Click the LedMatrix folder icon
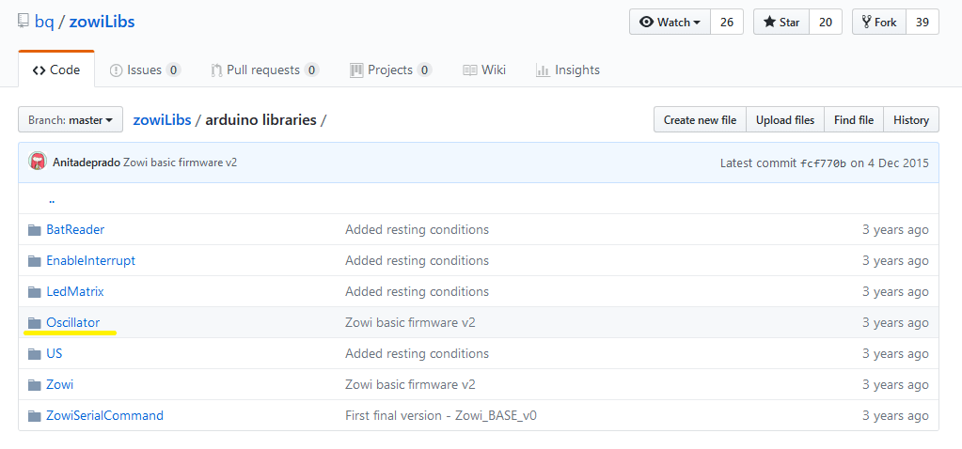The height and width of the screenshot is (449, 962). tap(35, 291)
